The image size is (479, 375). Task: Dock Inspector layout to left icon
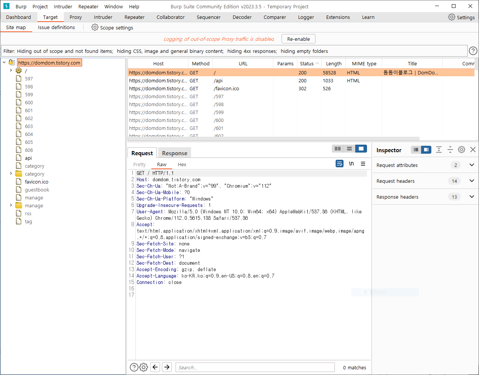coord(416,150)
